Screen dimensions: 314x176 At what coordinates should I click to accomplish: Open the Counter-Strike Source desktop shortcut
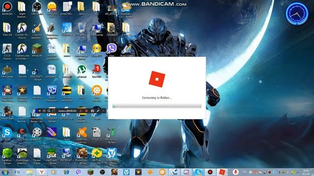22,30
